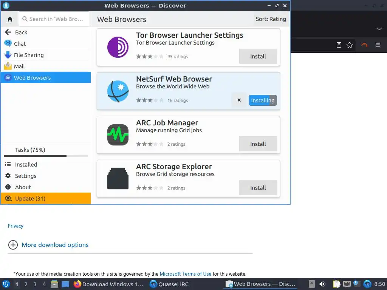Click the show desktop icon in taskbar
This screenshot has height=290, width=387.
coord(65,284)
